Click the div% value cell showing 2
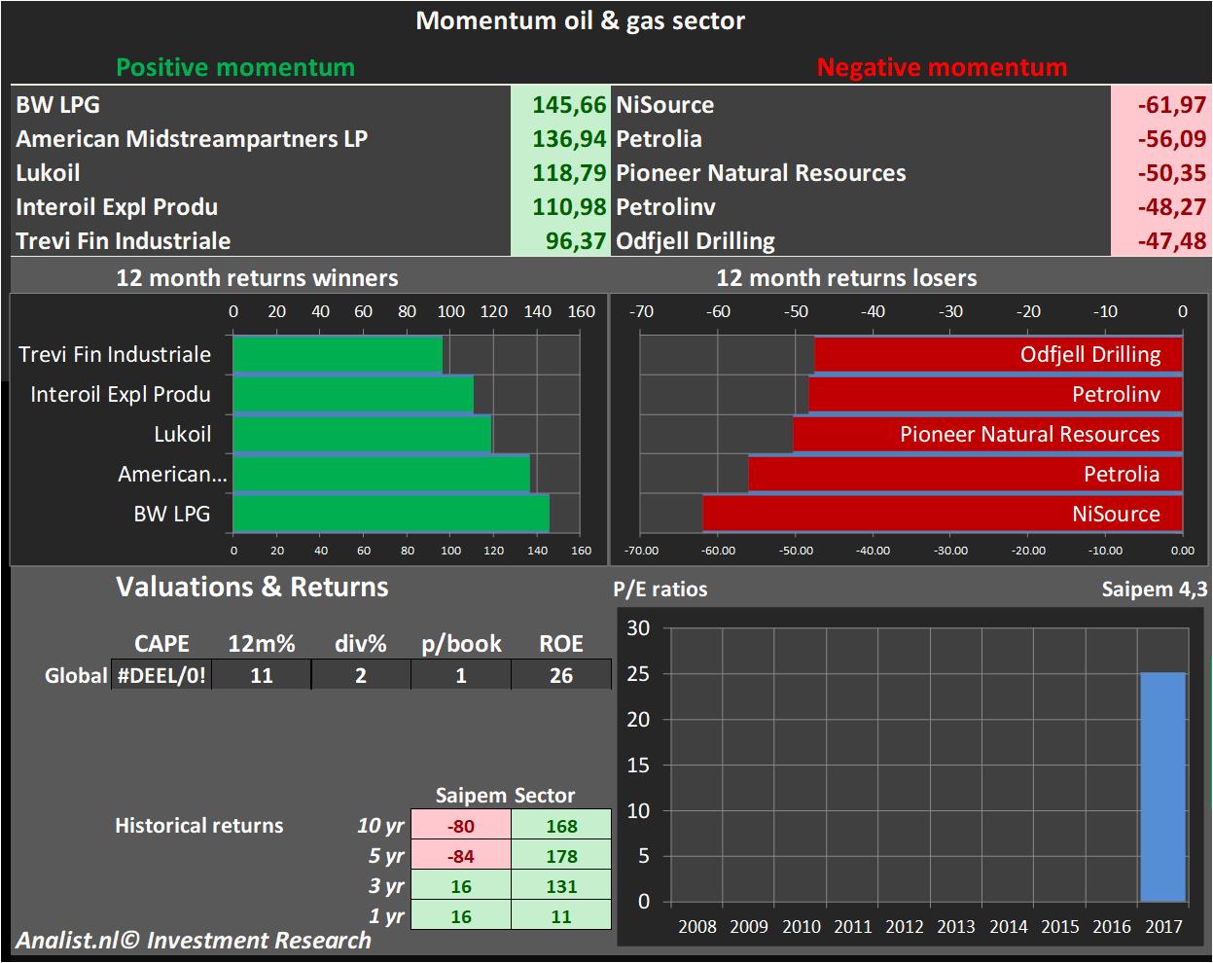 361,675
